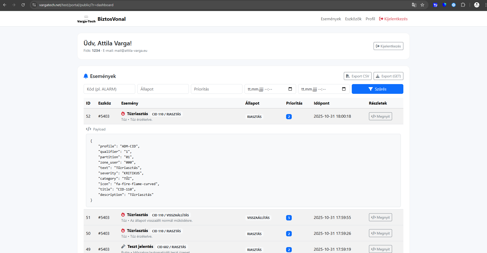Open the Események navigation menu item

pyautogui.click(x=331, y=19)
